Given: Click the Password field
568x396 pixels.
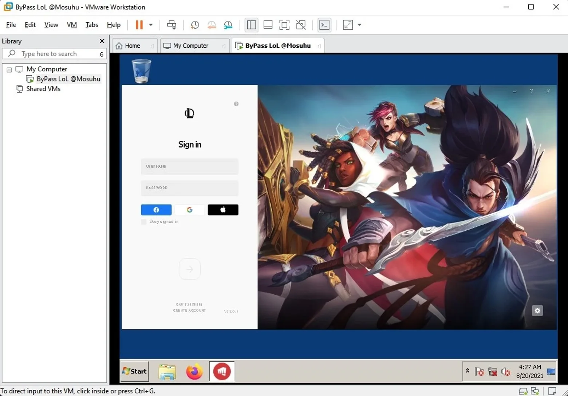Looking at the screenshot, I should click(190, 188).
